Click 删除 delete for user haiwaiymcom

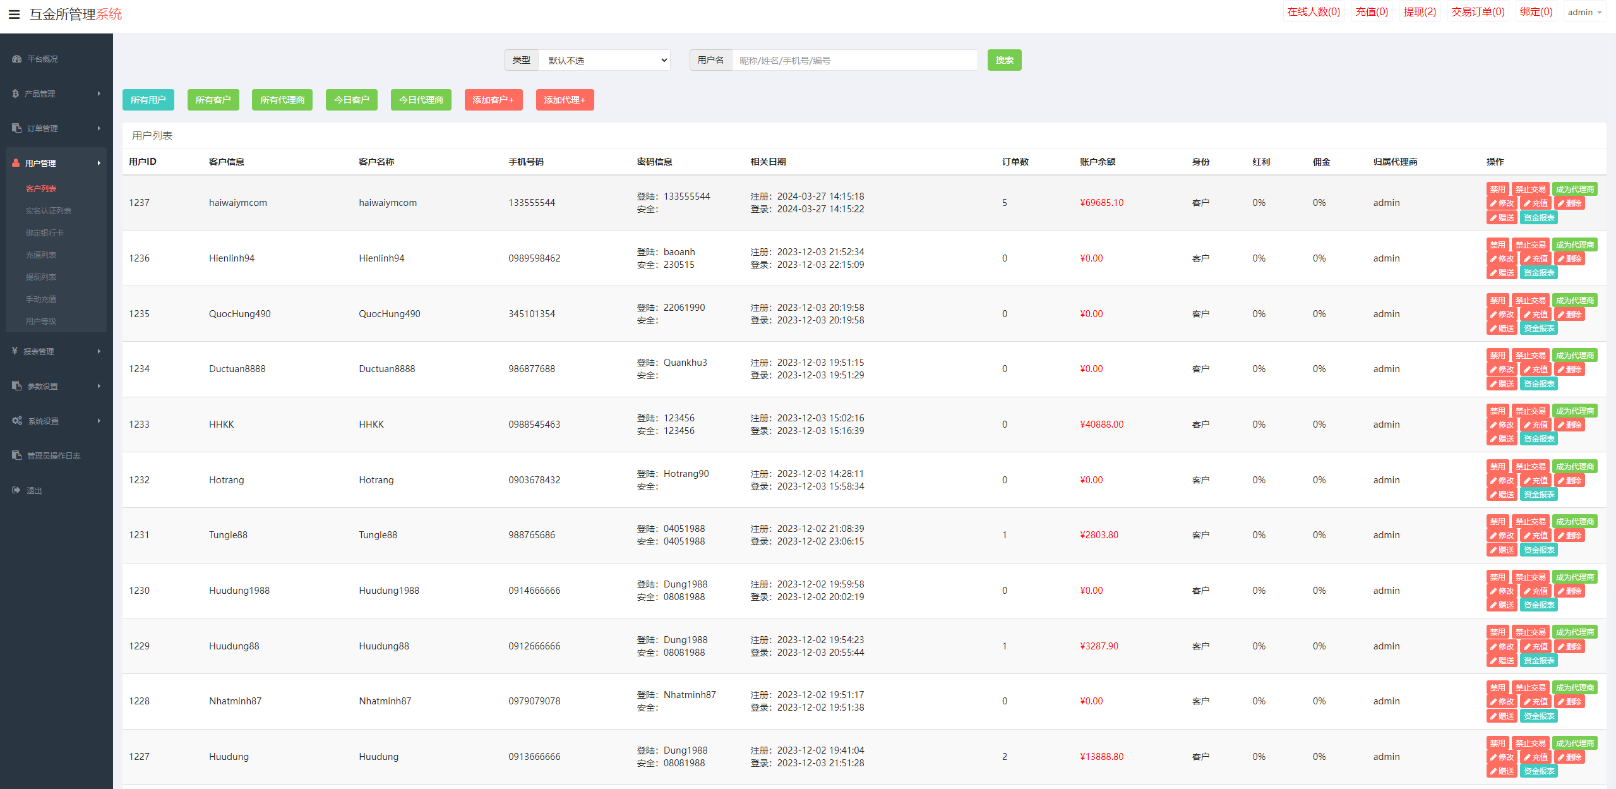click(1569, 203)
